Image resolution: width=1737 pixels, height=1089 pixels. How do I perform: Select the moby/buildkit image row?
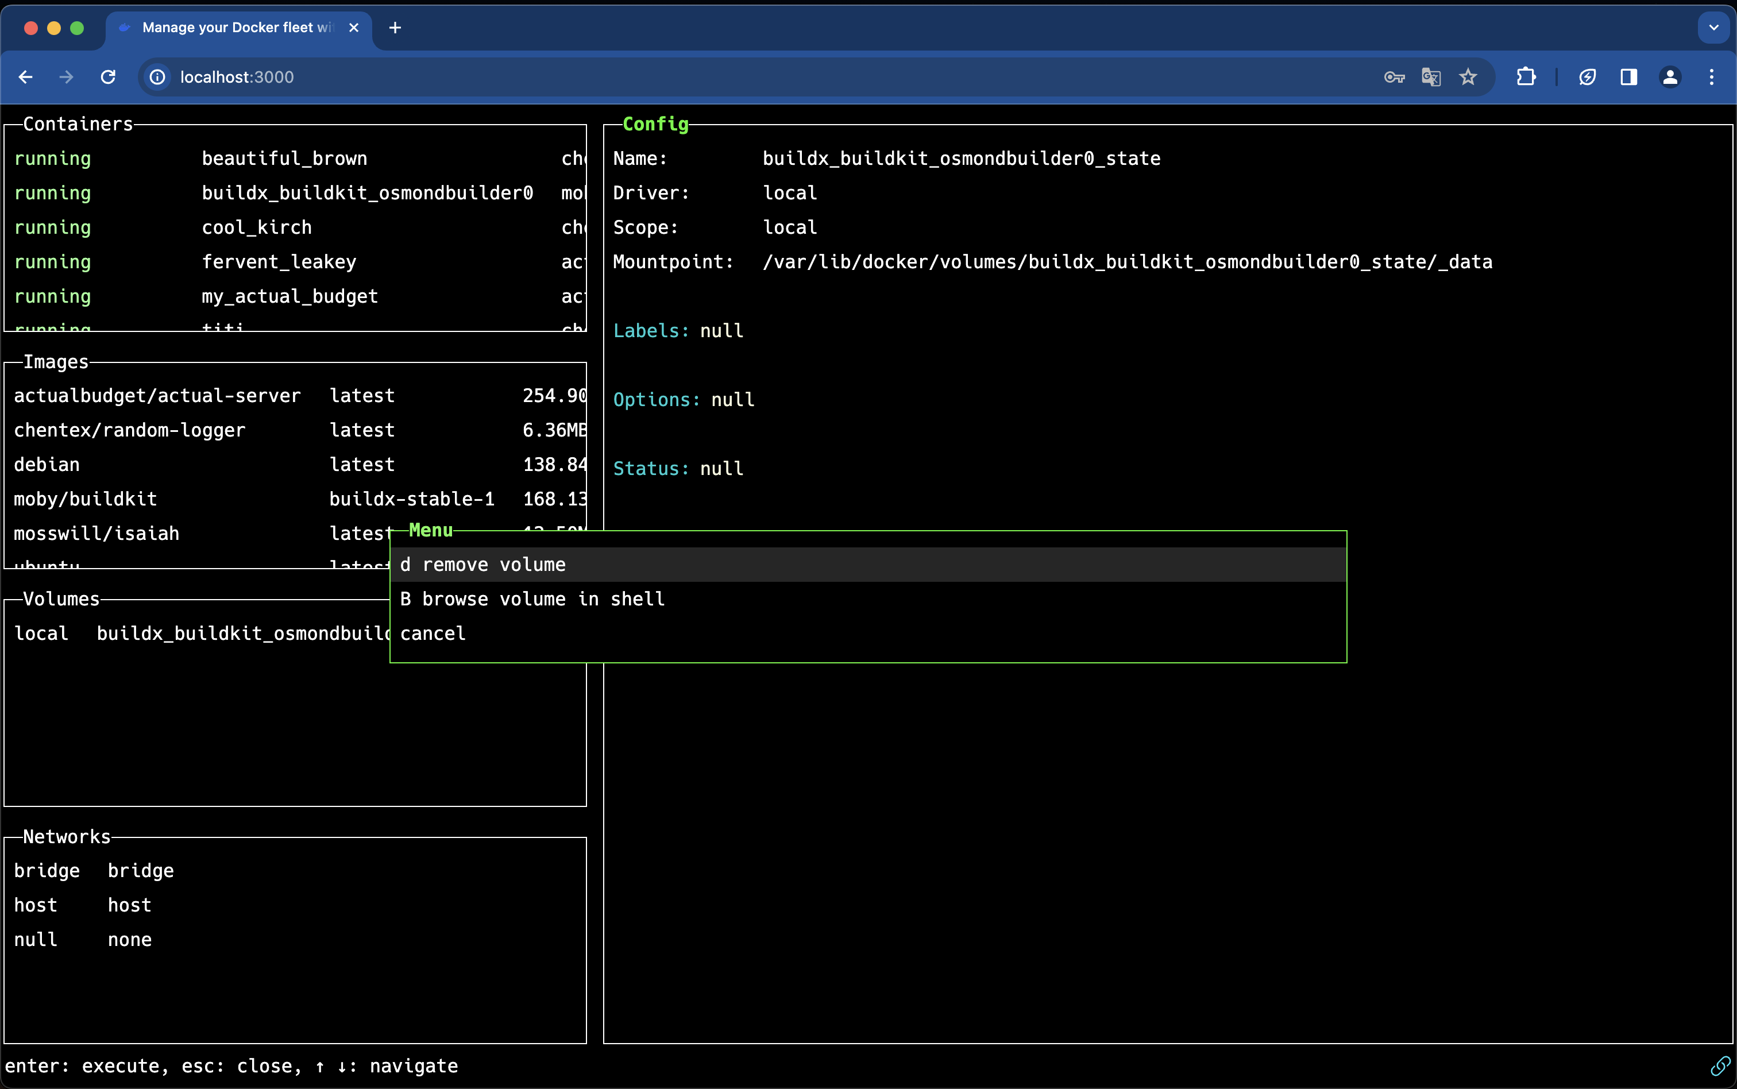tap(86, 499)
